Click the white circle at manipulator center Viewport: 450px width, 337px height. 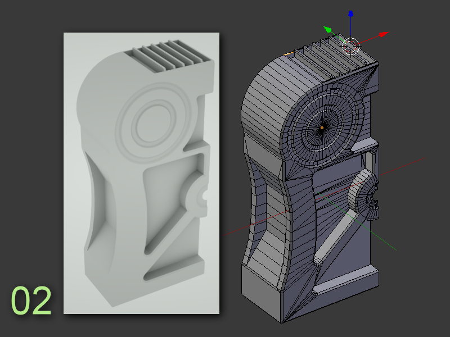(x=350, y=46)
